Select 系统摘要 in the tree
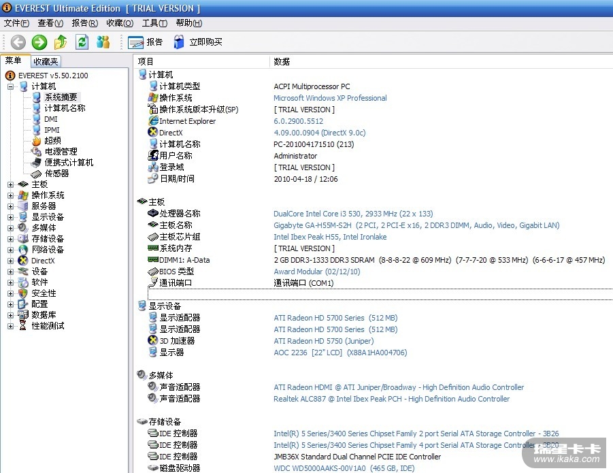Viewport: 613px width, 473px height. coord(61,97)
